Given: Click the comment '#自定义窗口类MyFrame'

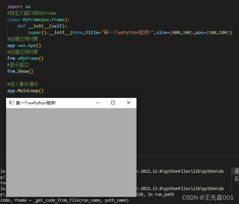Looking at the screenshot, I should 32,13.
